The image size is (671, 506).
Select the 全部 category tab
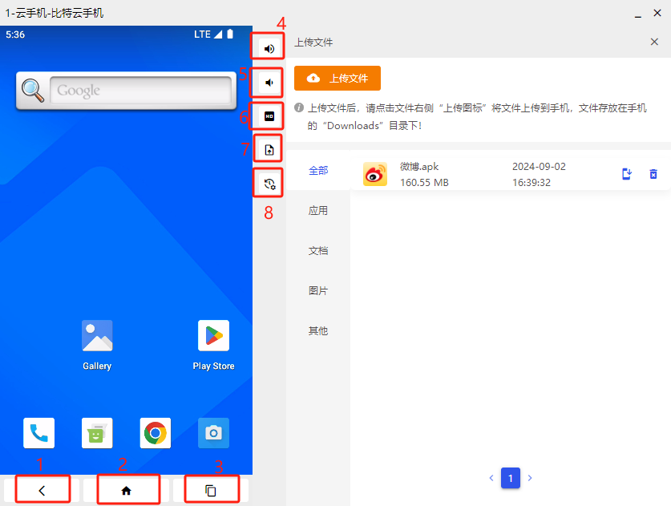(x=318, y=170)
